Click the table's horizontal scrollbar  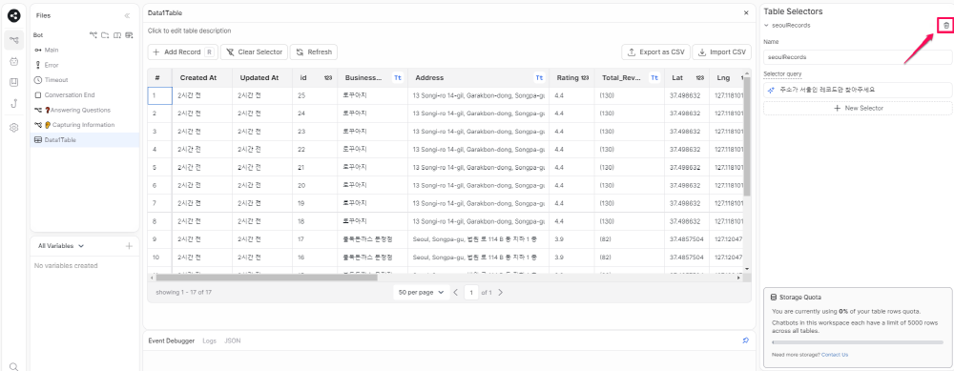[x=266, y=278]
